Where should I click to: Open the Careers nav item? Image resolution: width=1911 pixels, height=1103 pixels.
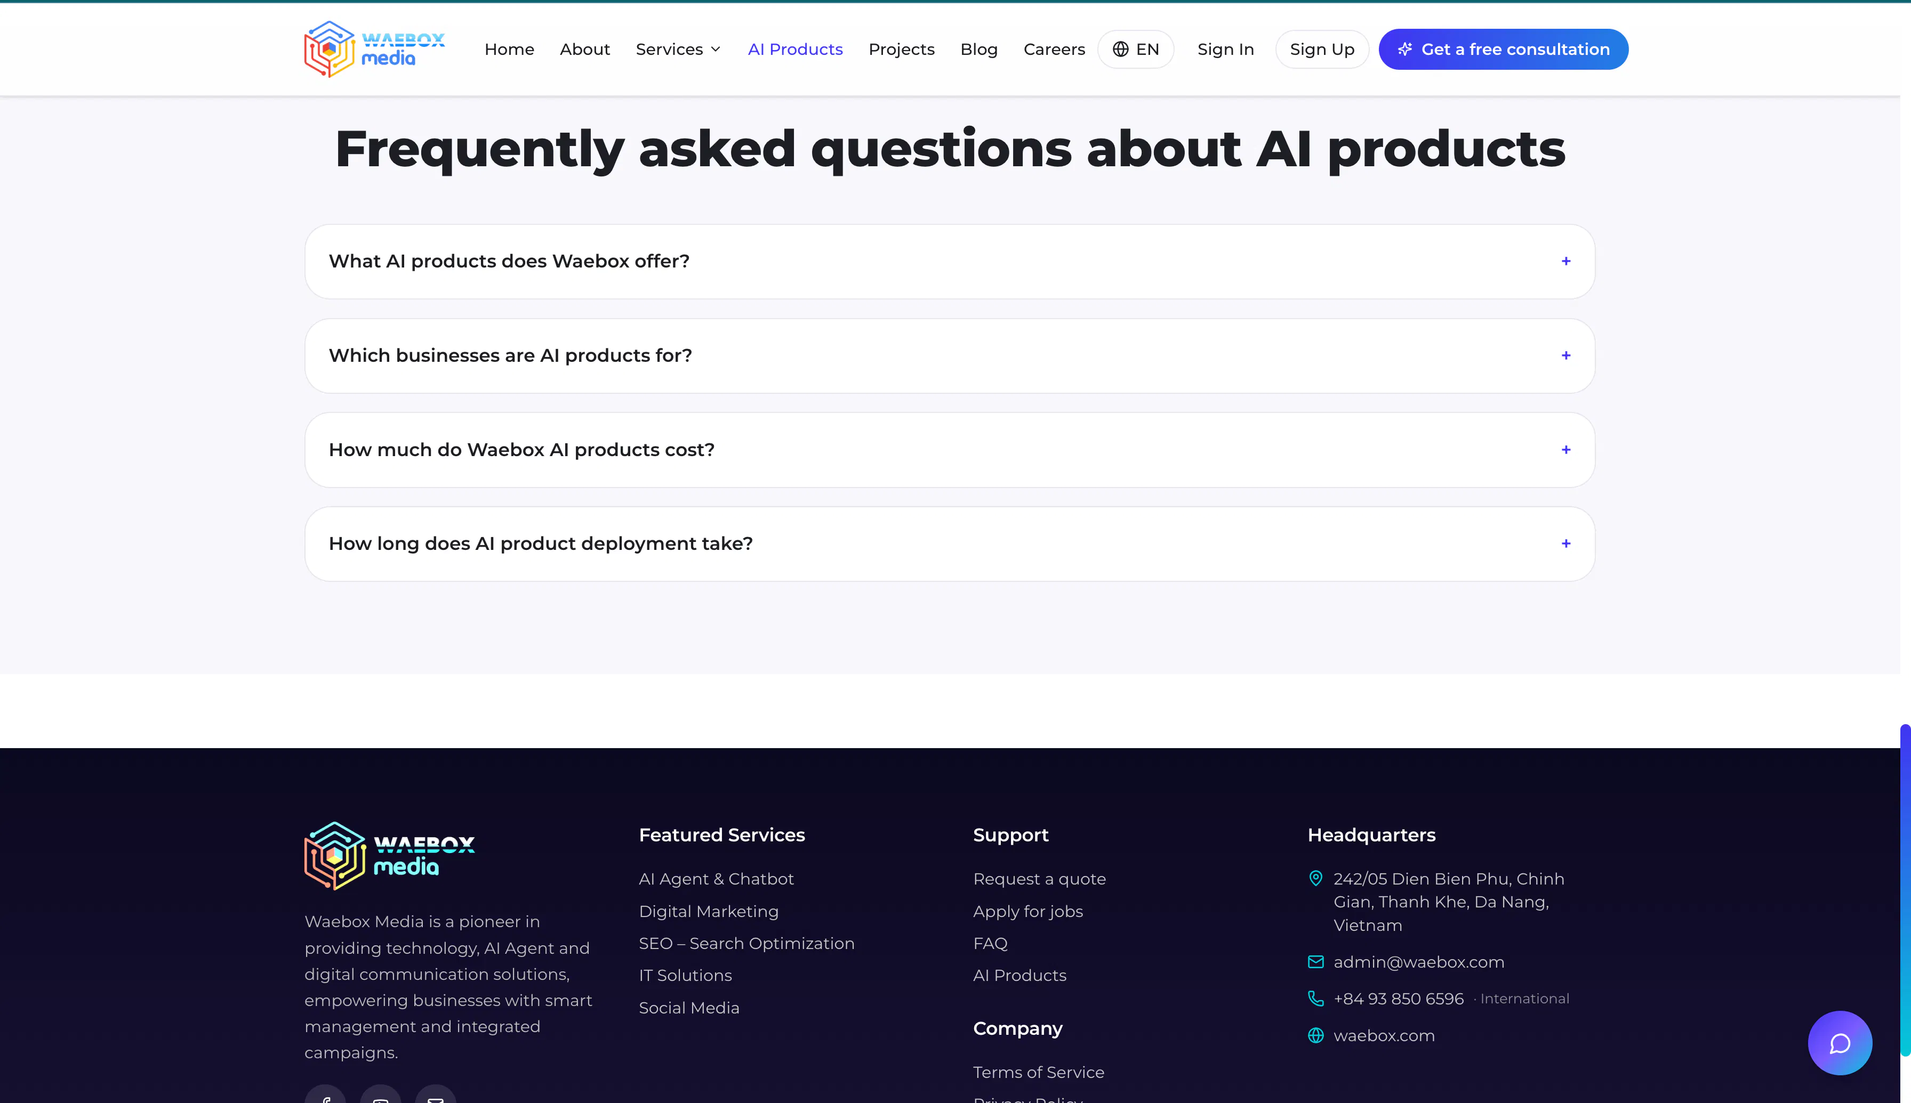pyautogui.click(x=1054, y=49)
